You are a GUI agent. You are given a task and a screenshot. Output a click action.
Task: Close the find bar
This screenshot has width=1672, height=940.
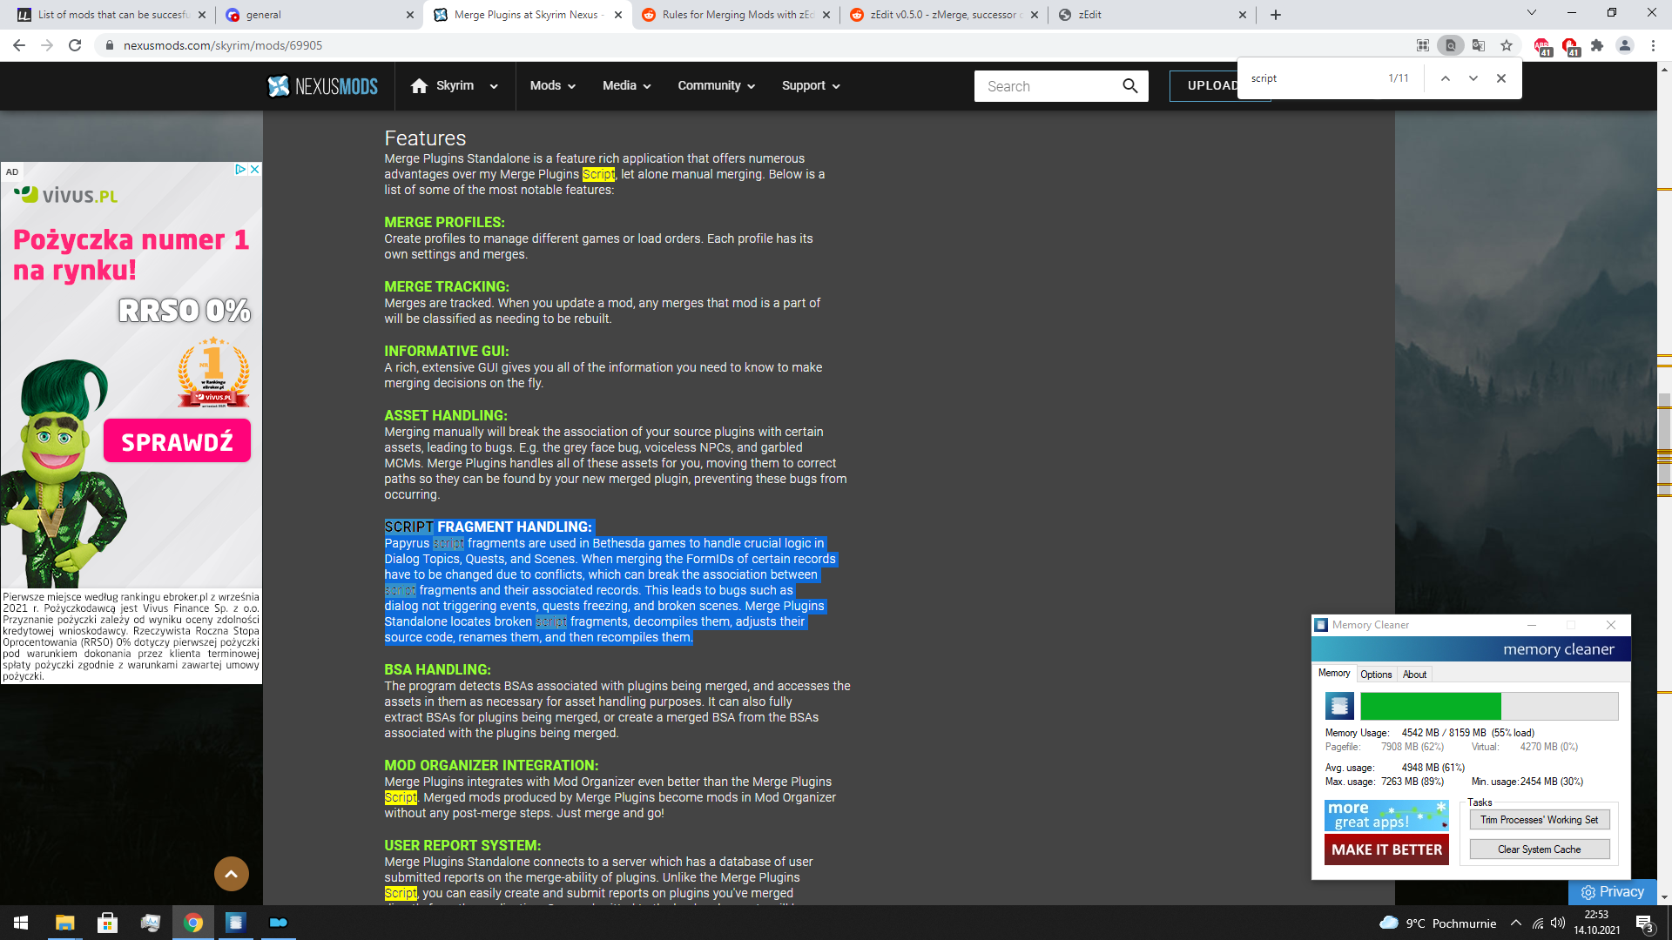1501,78
